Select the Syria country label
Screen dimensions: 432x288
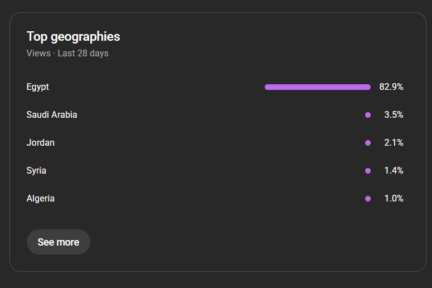point(36,171)
